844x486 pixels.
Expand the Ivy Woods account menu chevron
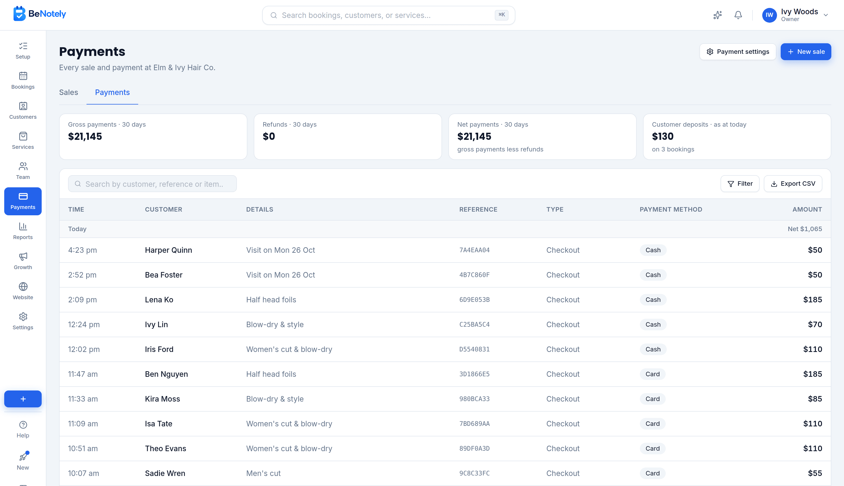(x=826, y=15)
